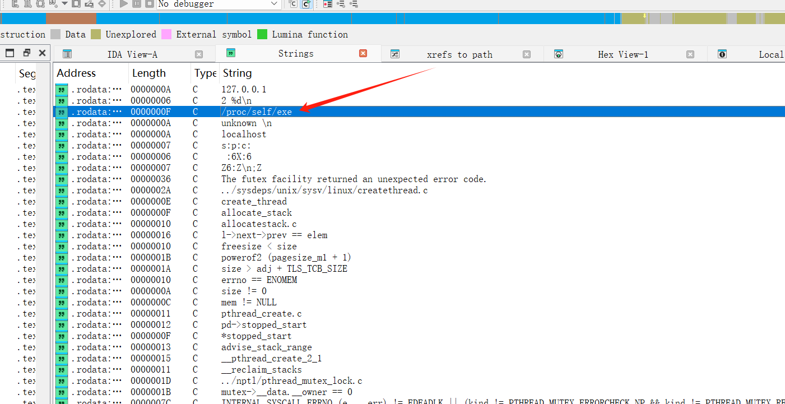The height and width of the screenshot is (404, 785).
Task: Close the Hex View-1 tab
Action: (x=690, y=54)
